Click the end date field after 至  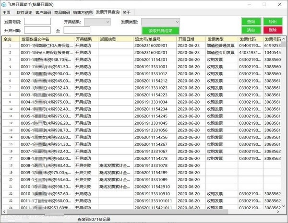pos(77,30)
